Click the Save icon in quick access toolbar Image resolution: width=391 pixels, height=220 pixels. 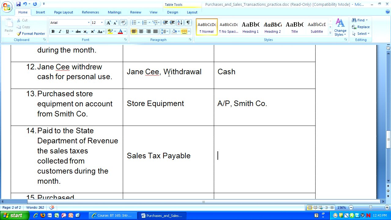(18, 4)
